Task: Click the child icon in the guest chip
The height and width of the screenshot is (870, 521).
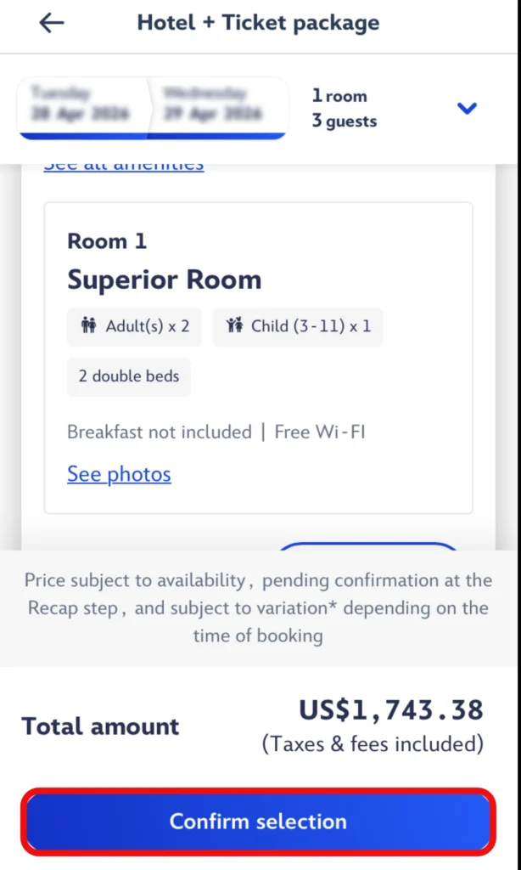Action: [x=234, y=326]
